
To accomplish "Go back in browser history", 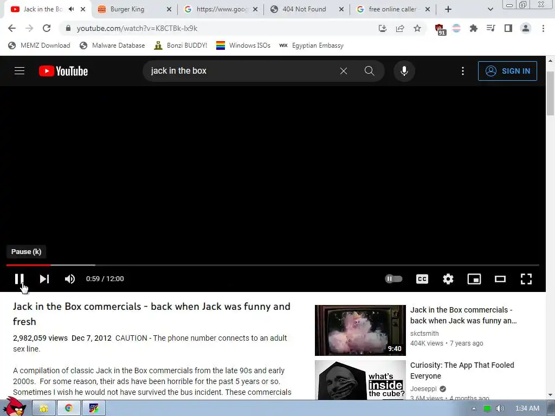I will [12, 28].
